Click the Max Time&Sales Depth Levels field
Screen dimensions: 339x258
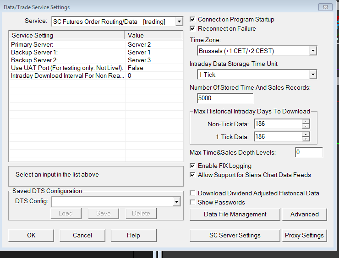coord(309,152)
